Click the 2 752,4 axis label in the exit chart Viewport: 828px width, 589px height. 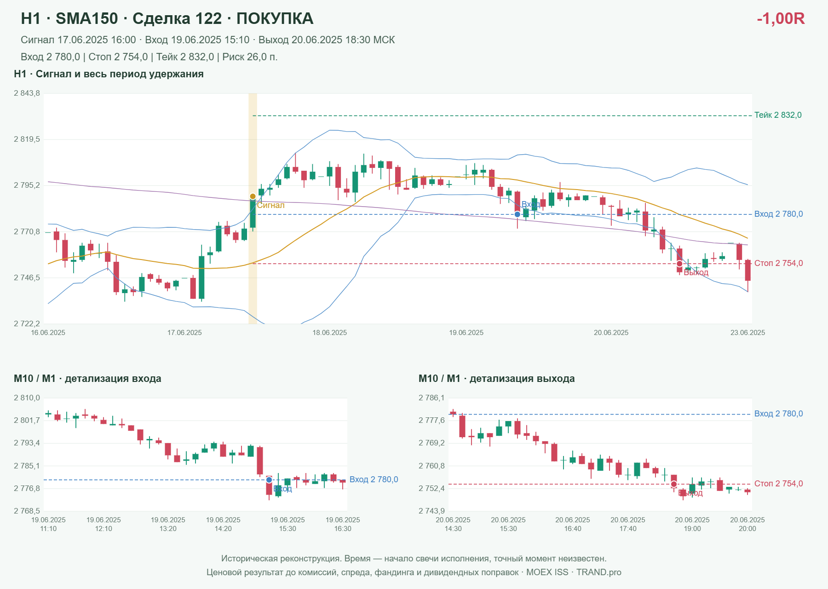431,489
